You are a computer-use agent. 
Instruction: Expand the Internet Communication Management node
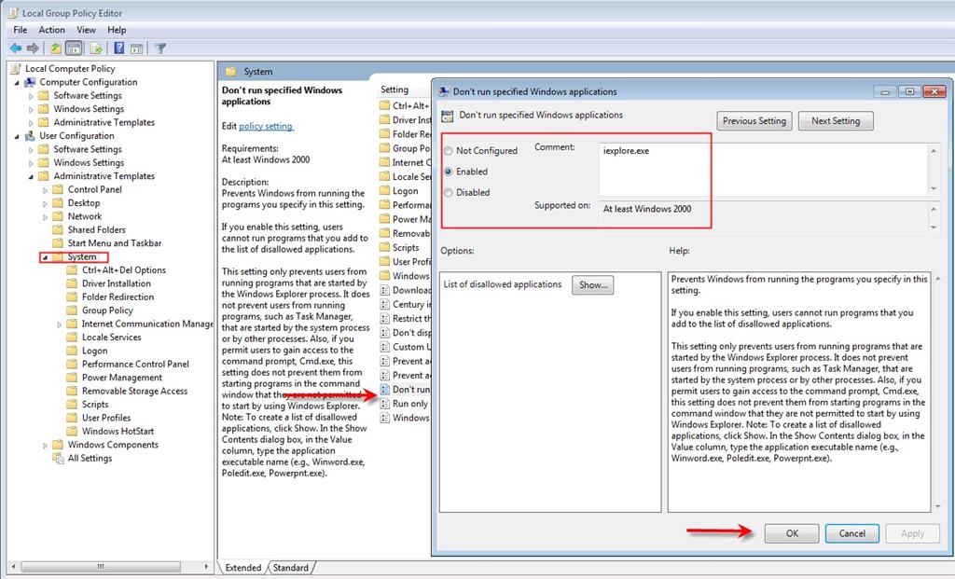point(60,324)
